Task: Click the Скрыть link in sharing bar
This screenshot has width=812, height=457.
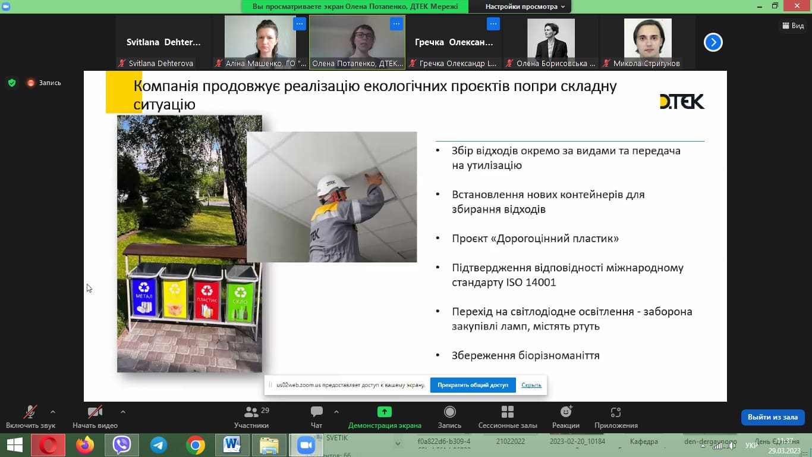Action: pos(531,385)
